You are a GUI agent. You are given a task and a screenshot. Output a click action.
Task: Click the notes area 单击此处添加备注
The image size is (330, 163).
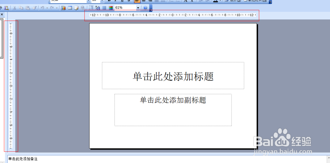(23, 159)
